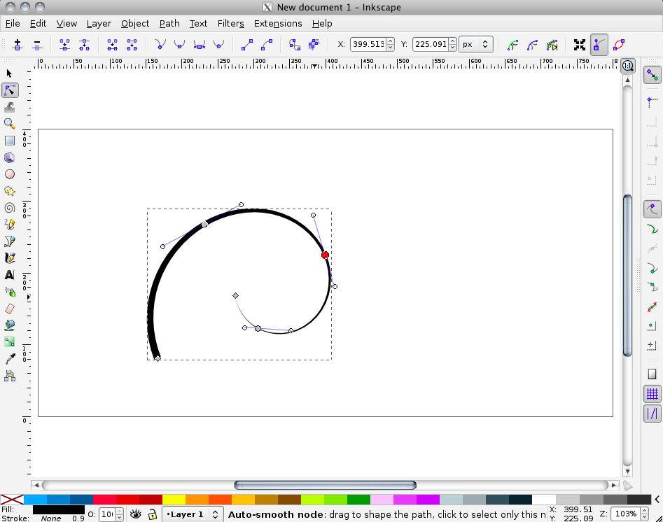
Task: Pick the Zoom tool
Action: click(x=10, y=124)
